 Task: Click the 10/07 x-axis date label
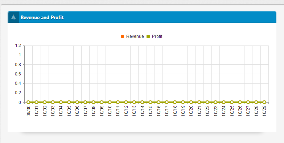click(85, 111)
